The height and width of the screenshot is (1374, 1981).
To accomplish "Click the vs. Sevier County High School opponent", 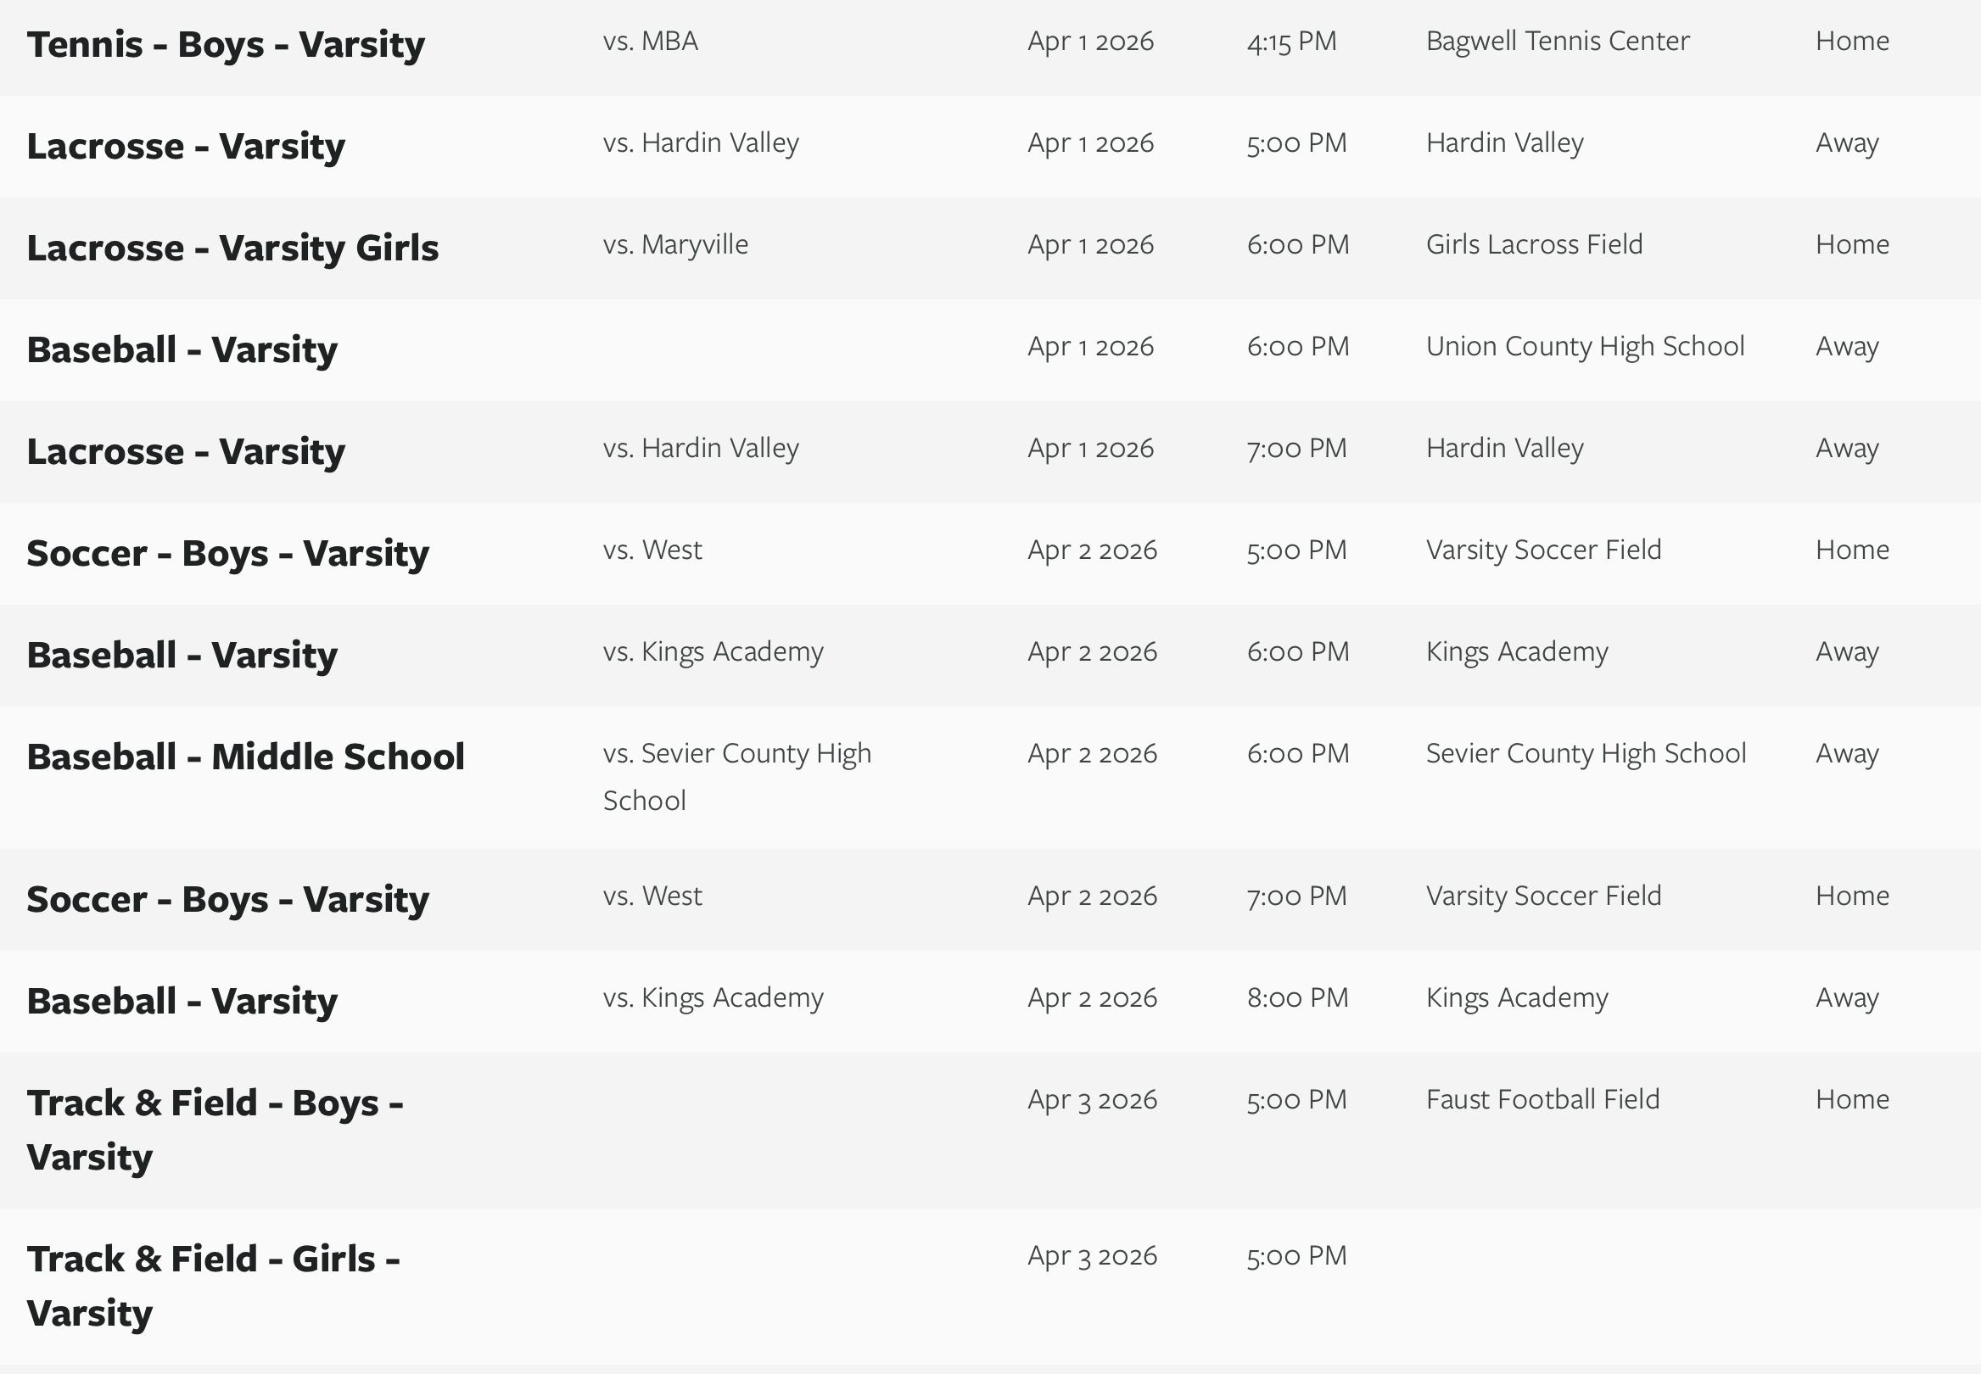I will tap(736, 776).
